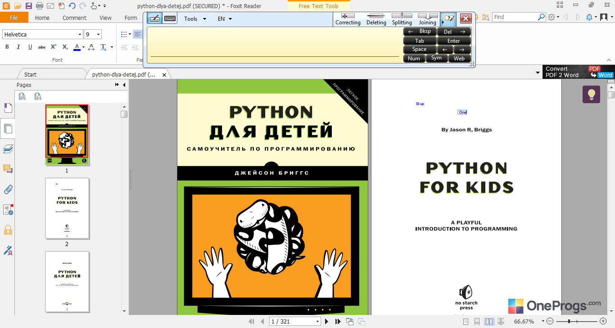This screenshot has width=615, height=328.
Task: Reduce page thumbnails in the Pages panel
Action: point(38,96)
